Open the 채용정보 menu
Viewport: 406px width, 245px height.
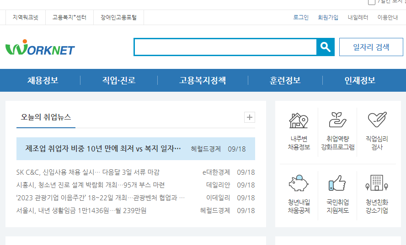pos(43,80)
